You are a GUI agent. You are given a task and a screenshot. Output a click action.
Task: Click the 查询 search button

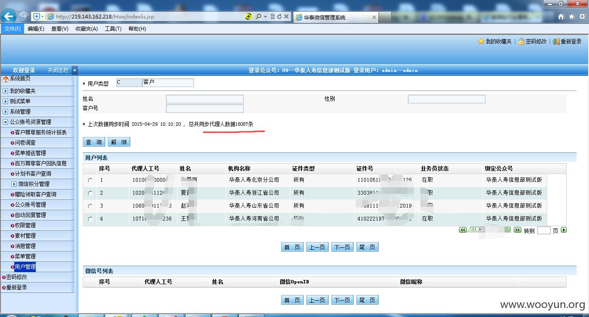(94, 142)
